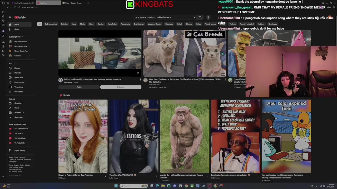
Task: Reload the current page
Action: 15,7
